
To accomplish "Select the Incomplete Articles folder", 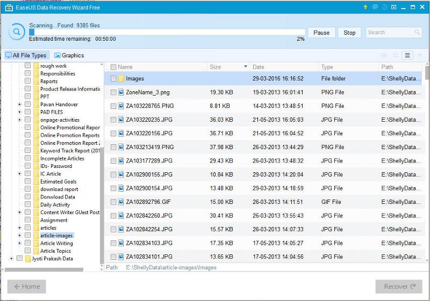I will 62,158.
